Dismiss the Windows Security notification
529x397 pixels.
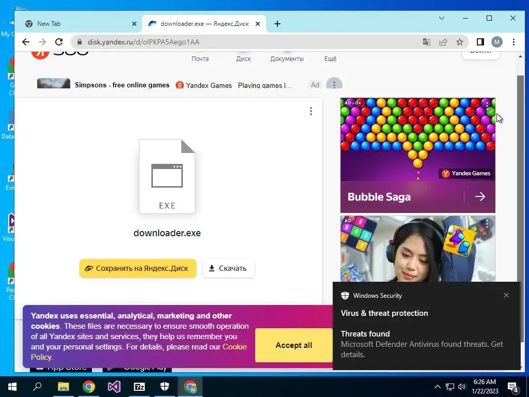(x=506, y=295)
